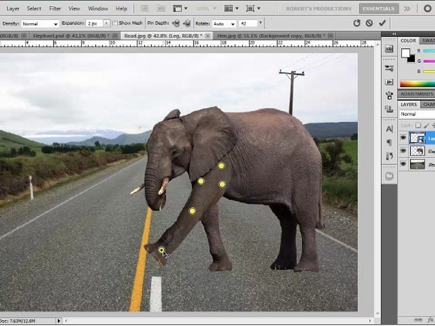Toggle lock image pixels brush icon
The height and width of the screenshot is (326, 435).
pos(427,125)
